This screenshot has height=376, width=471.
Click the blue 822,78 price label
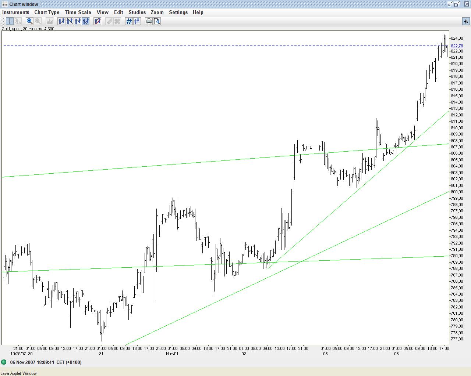pos(457,46)
